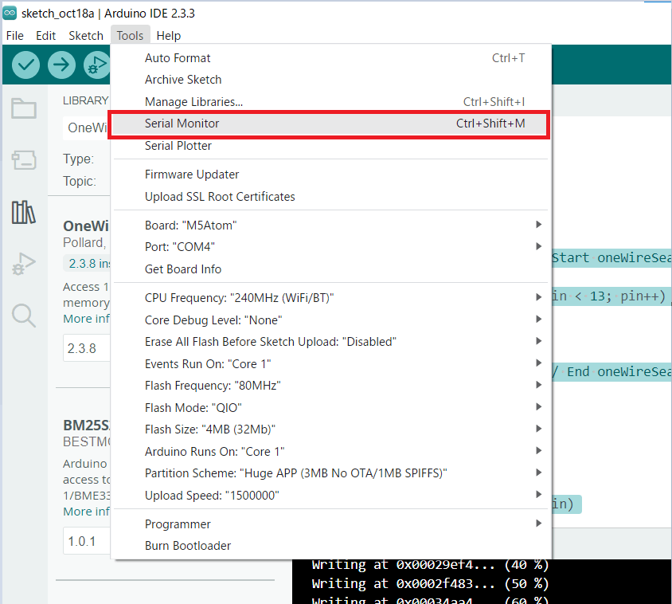The height and width of the screenshot is (604, 672).
Task: Open the OneWire version 2.3.8 selector
Action: 87,348
